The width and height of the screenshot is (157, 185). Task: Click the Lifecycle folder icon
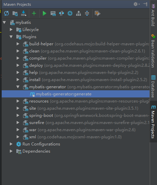tap(19, 30)
